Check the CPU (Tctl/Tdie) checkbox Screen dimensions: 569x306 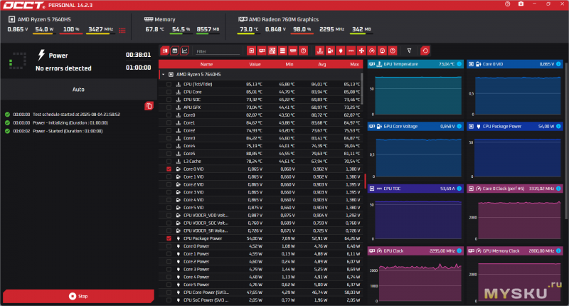pos(169,84)
